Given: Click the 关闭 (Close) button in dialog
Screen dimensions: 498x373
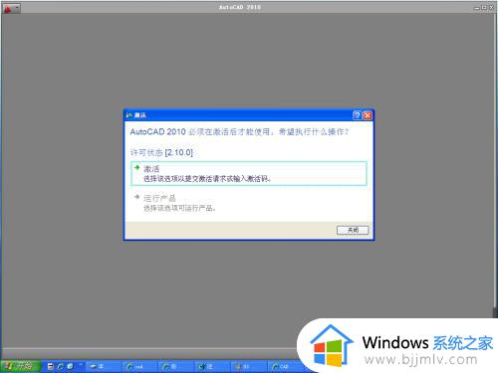Looking at the screenshot, I should click(353, 230).
